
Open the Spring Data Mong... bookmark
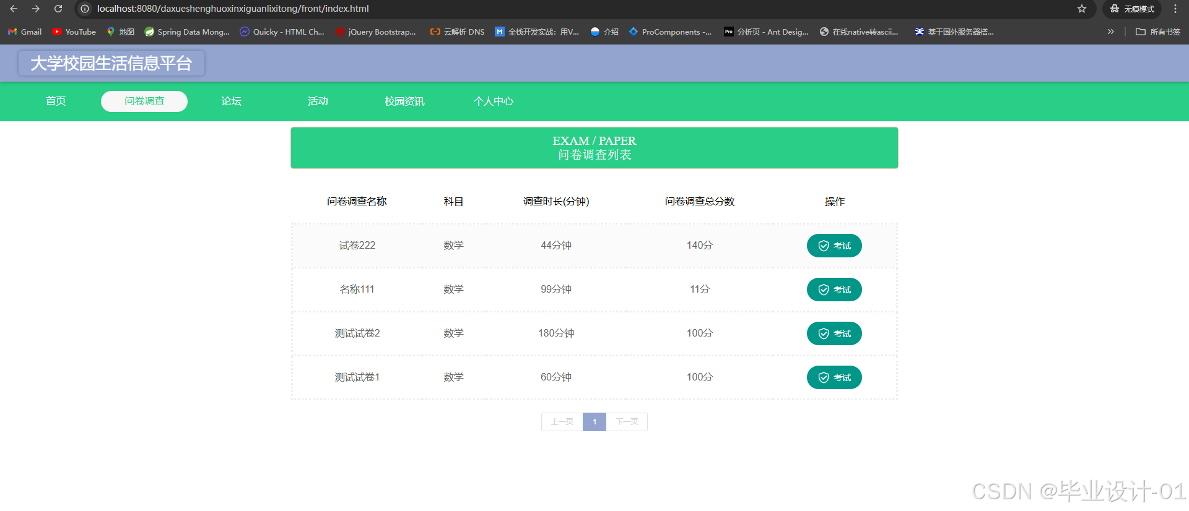187,32
